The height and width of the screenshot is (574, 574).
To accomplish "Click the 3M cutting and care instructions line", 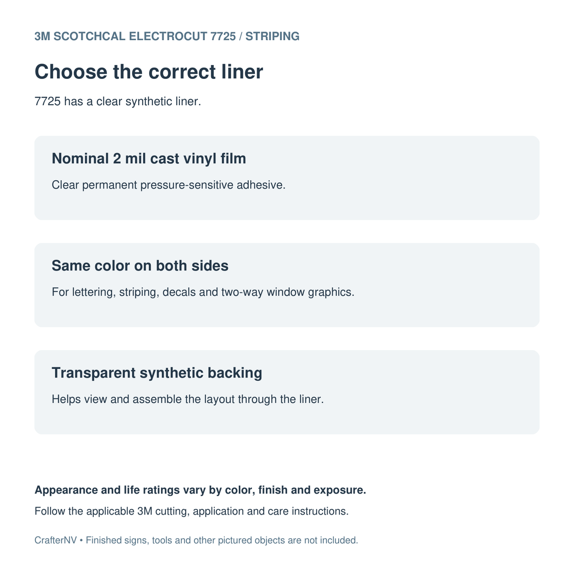I will pos(191,511).
